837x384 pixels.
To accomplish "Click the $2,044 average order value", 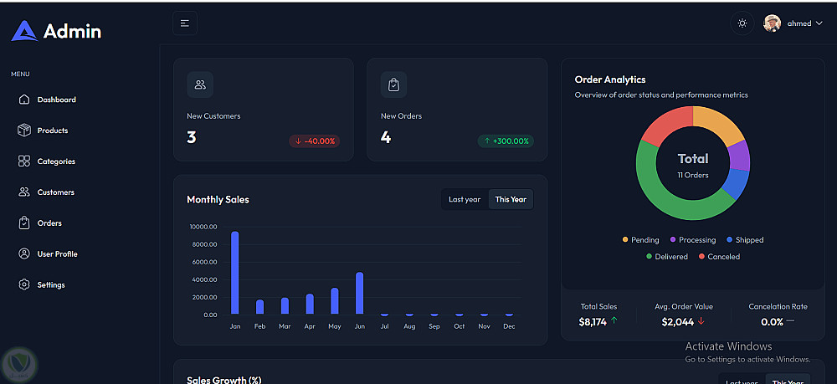I will pos(677,321).
